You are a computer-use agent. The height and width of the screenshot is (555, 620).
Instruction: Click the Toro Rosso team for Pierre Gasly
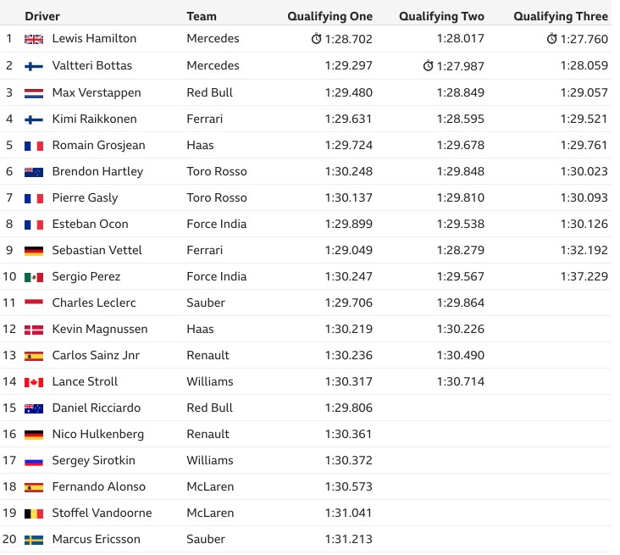217,197
